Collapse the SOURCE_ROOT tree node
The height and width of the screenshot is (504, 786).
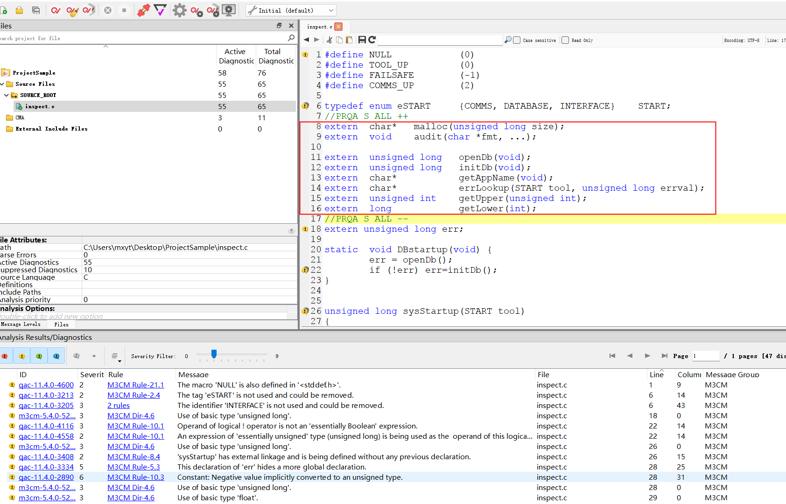[6, 95]
